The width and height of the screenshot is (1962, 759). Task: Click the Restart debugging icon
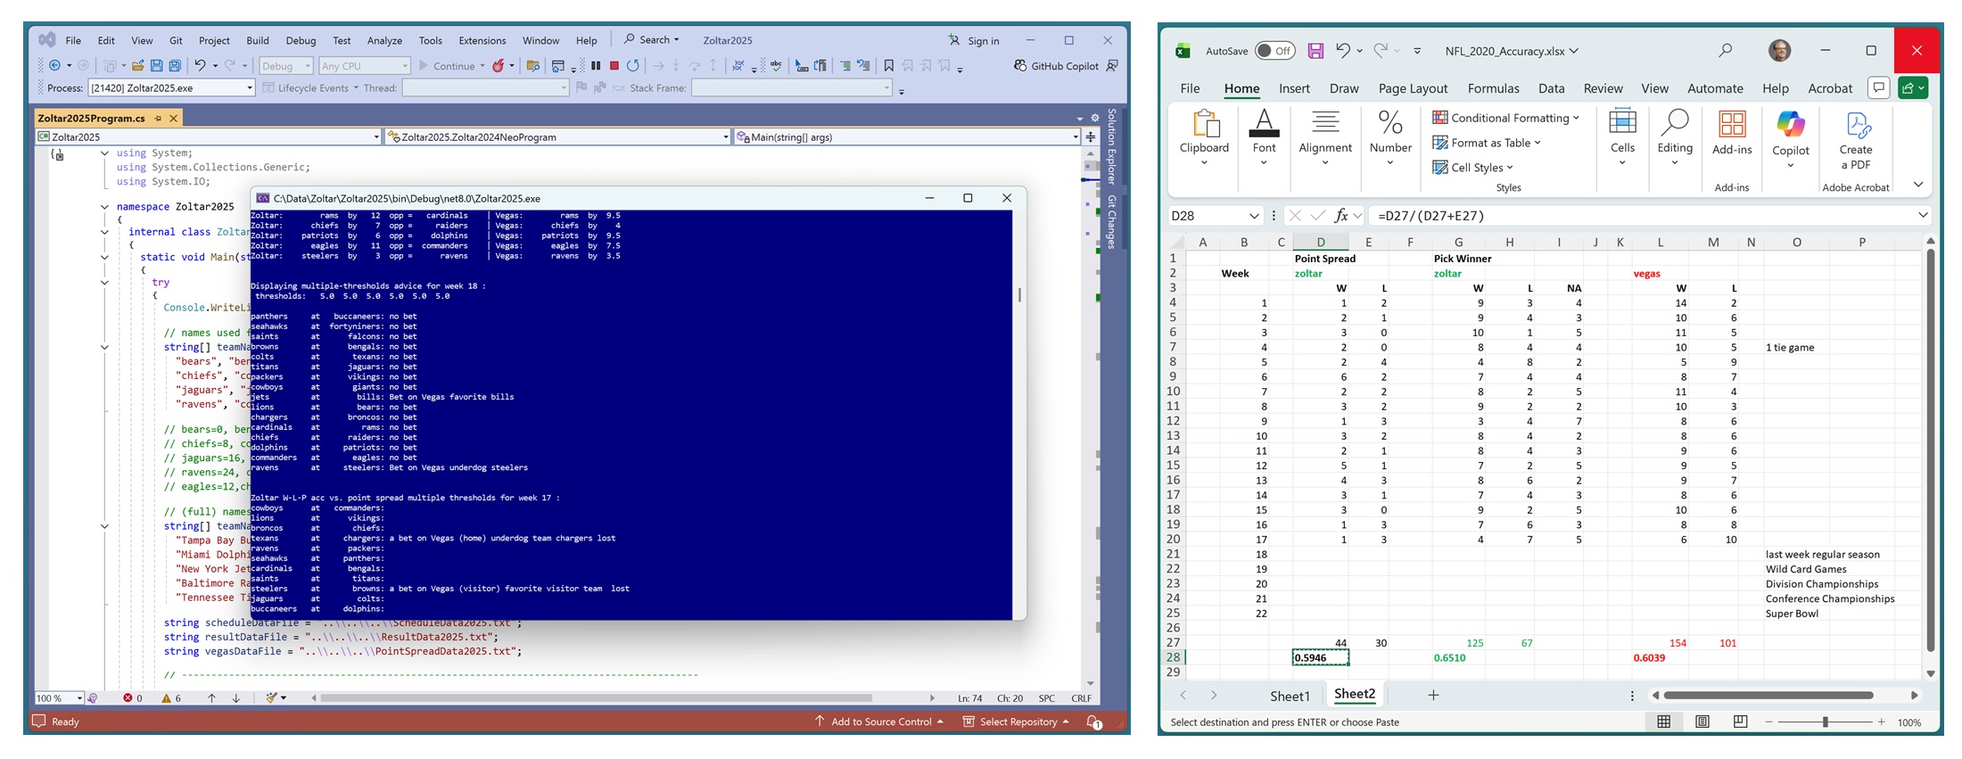[633, 66]
